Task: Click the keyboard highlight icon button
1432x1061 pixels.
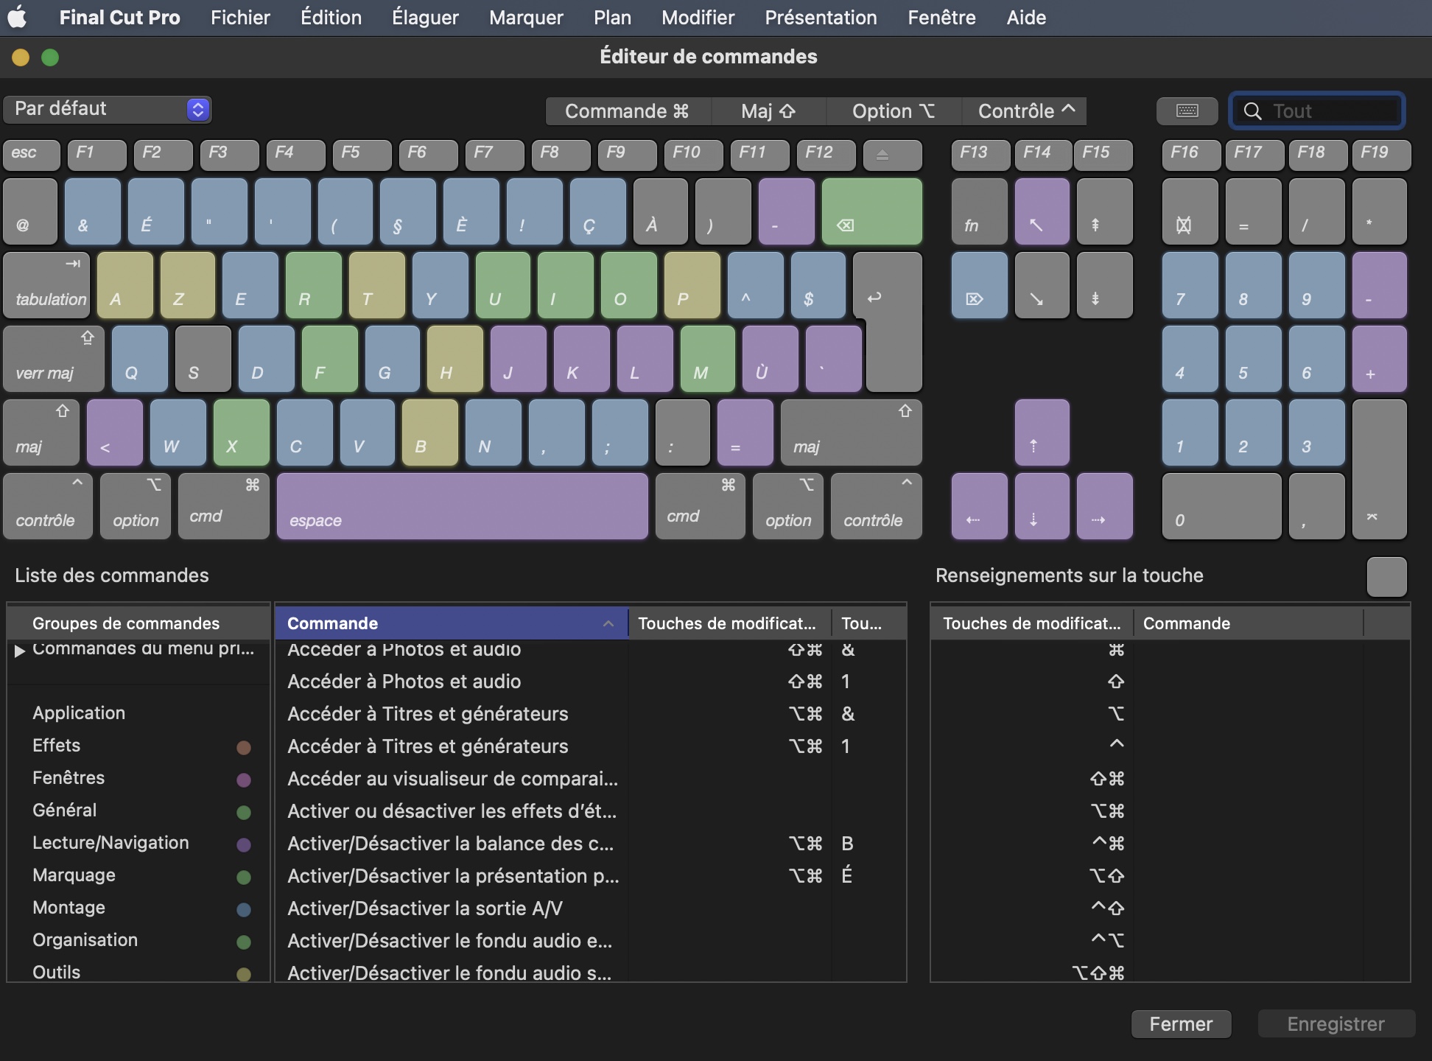Action: coord(1187,111)
